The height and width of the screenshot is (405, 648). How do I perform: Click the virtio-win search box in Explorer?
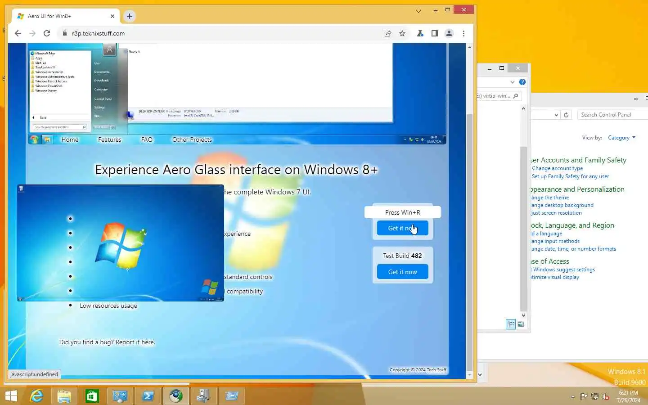[499, 96]
